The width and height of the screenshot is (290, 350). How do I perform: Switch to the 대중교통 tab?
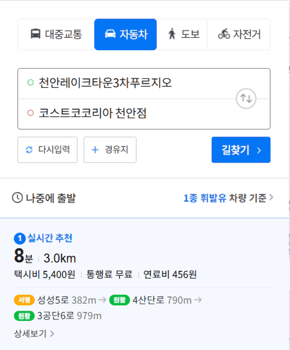(x=56, y=34)
